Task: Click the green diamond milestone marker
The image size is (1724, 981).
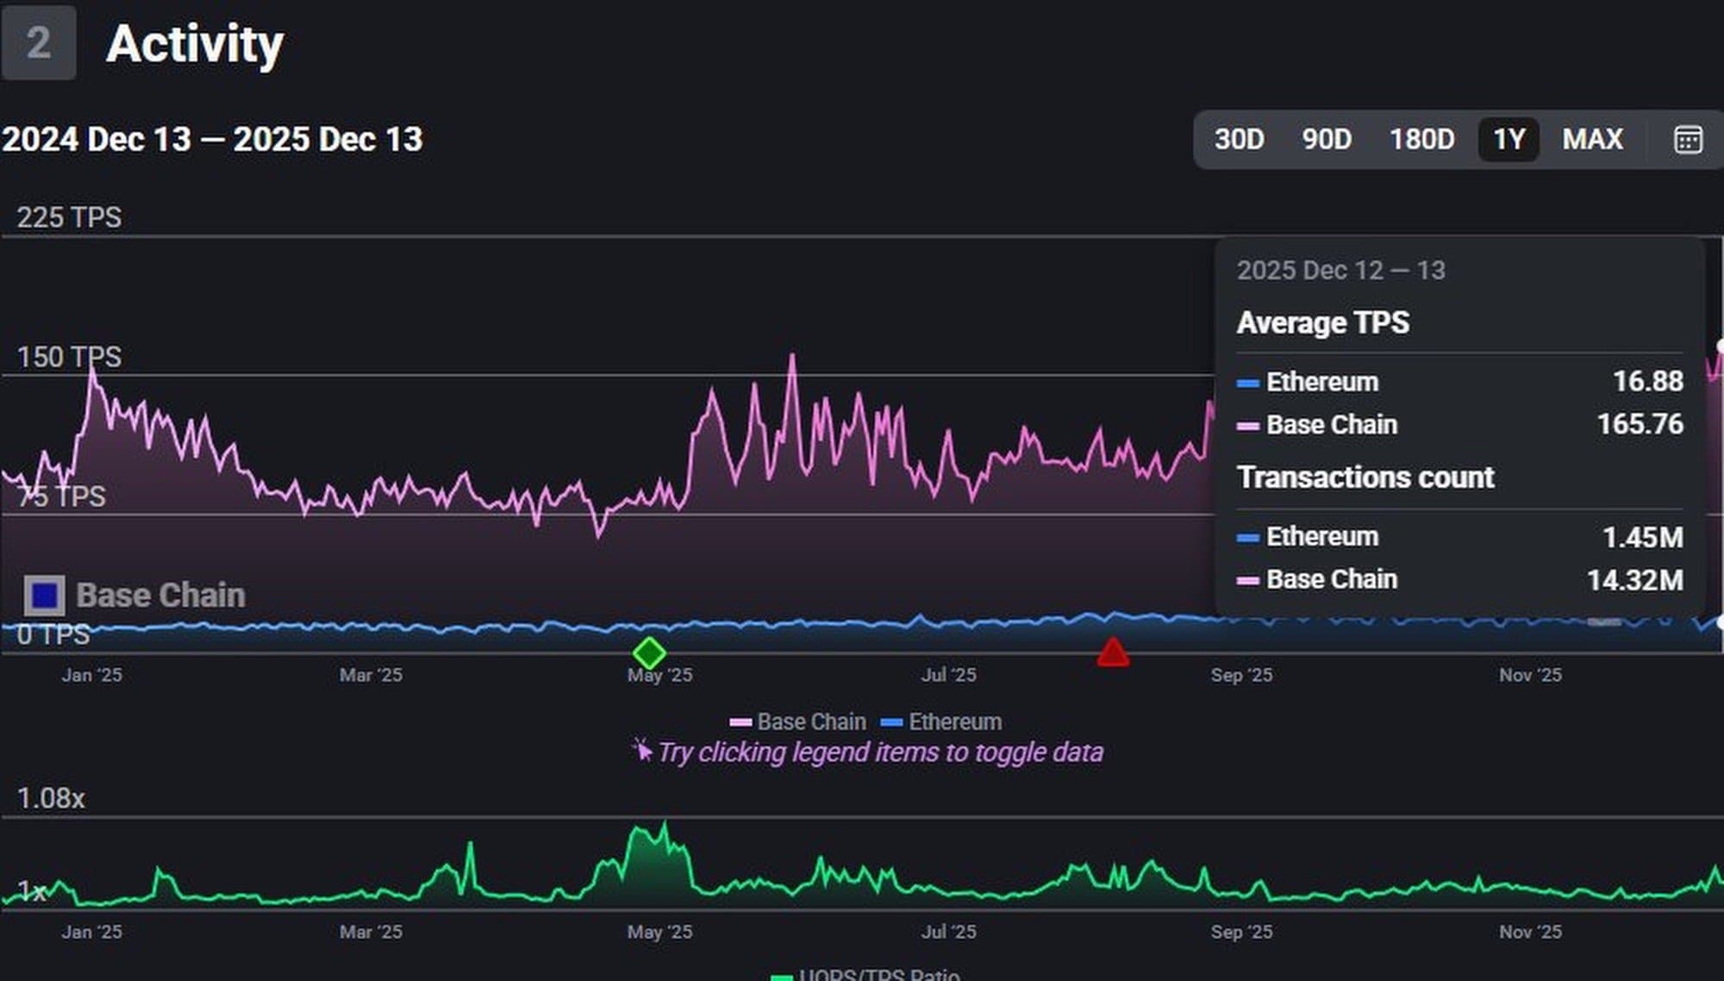Action: (x=649, y=653)
